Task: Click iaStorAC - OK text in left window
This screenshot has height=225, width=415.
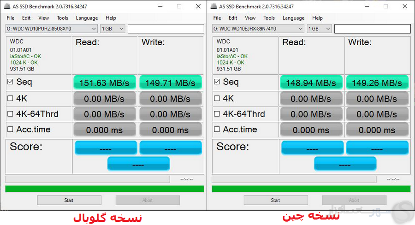Action: coord(26,56)
